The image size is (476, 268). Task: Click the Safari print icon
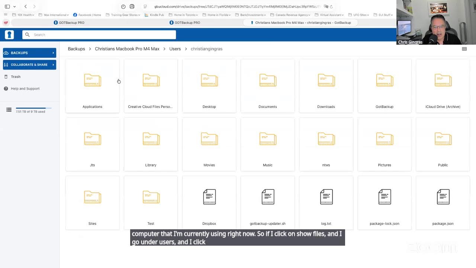132,6
